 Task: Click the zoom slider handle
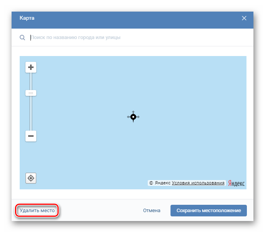31,93
